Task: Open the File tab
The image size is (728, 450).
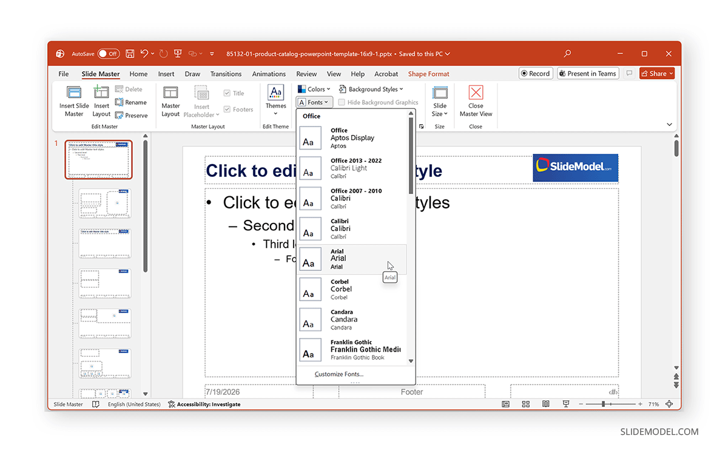Action: (x=64, y=74)
